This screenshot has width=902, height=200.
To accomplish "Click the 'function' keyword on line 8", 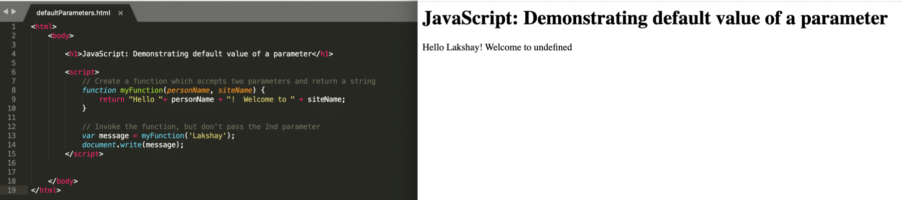I will tap(99, 90).
